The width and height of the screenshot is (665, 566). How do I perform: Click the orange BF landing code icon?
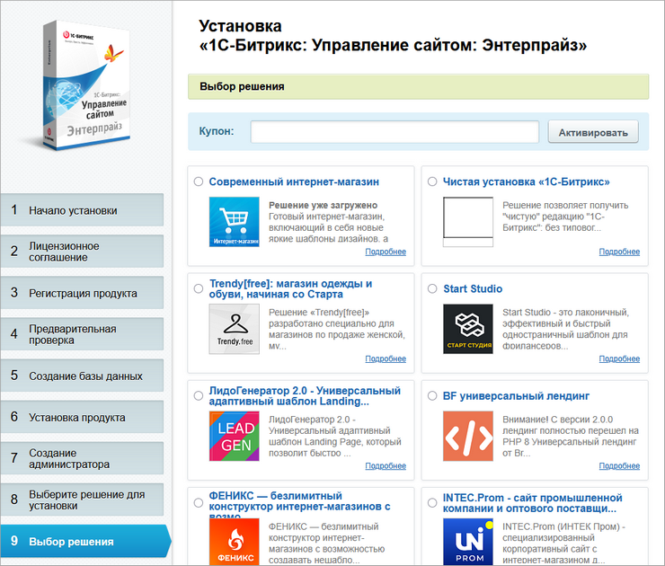tap(468, 436)
